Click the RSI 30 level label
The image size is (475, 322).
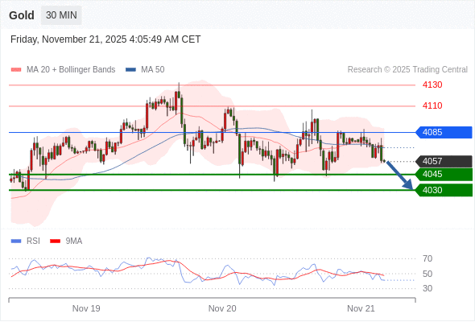point(427,288)
